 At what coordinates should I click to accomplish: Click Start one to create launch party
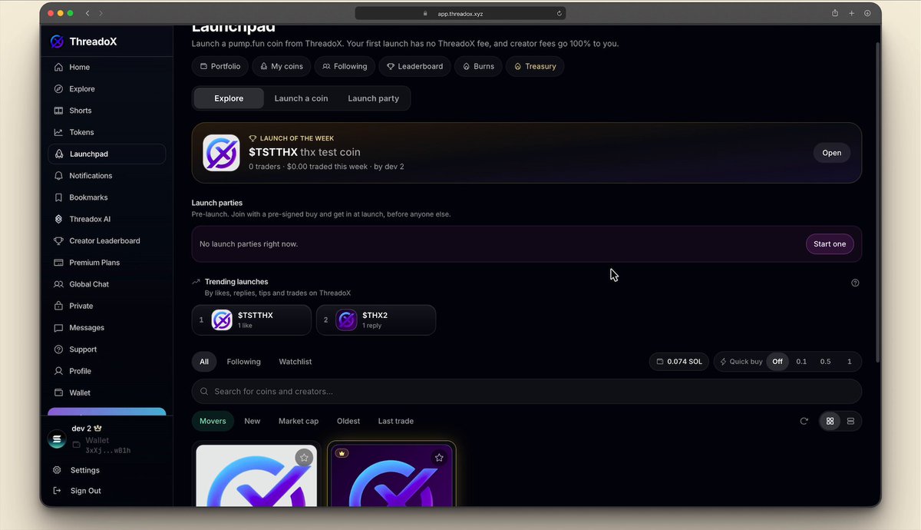(x=830, y=244)
